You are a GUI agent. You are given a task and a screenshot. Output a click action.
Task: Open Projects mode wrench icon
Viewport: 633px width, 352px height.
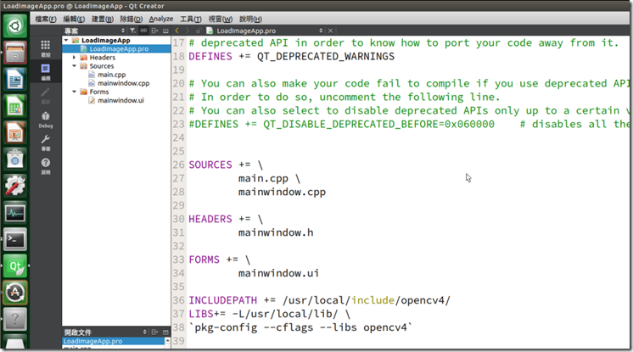click(46, 141)
